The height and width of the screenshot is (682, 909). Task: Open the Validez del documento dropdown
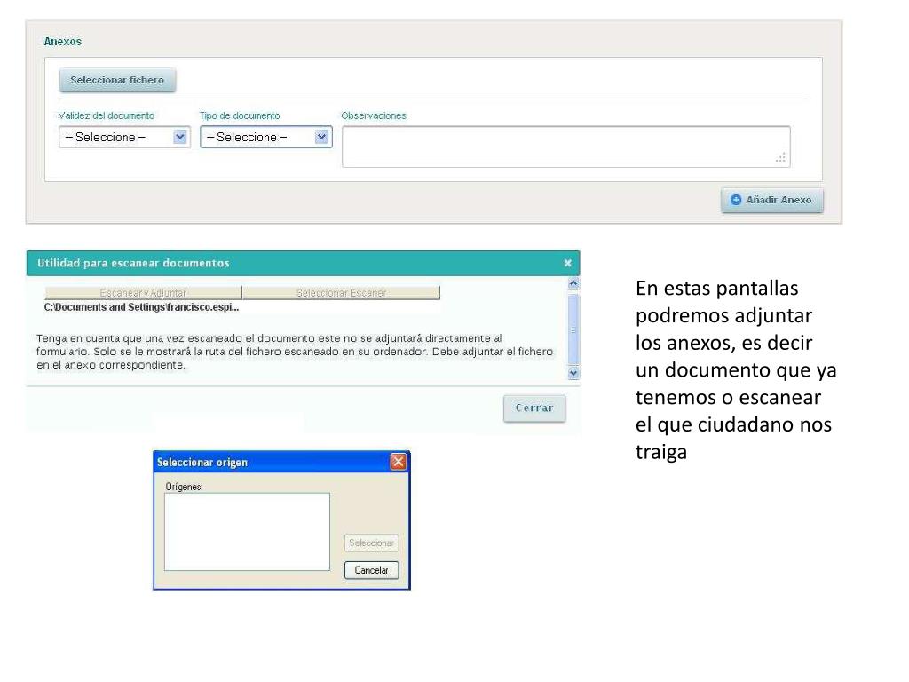pos(124,138)
